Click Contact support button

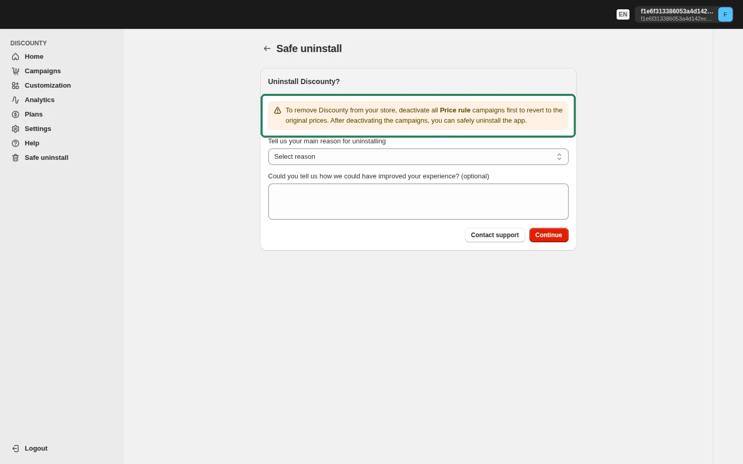click(x=495, y=235)
